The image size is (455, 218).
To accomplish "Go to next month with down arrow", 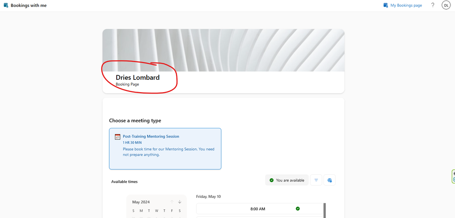I will point(179,202).
